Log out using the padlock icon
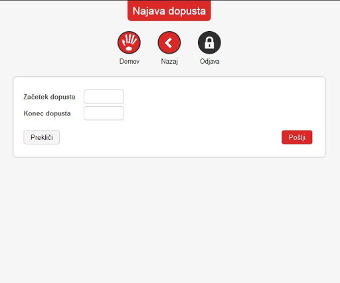 coord(209,42)
